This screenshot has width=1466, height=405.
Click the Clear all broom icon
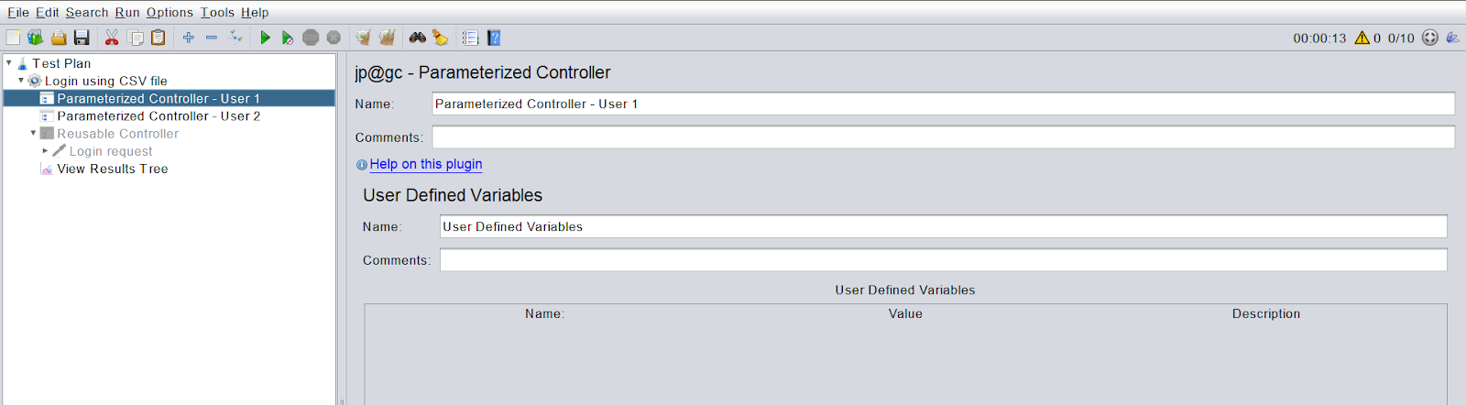387,38
